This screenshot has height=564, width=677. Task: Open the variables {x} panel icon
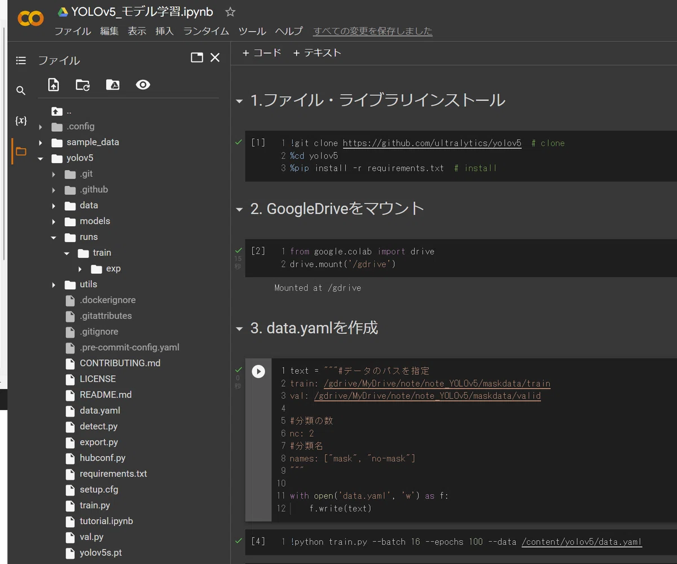click(x=21, y=120)
